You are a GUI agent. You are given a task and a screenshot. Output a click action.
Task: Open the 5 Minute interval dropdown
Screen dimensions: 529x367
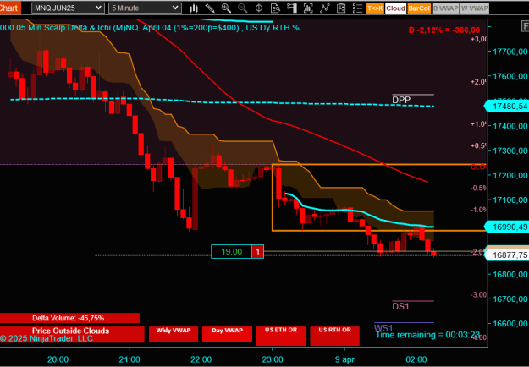pos(145,8)
